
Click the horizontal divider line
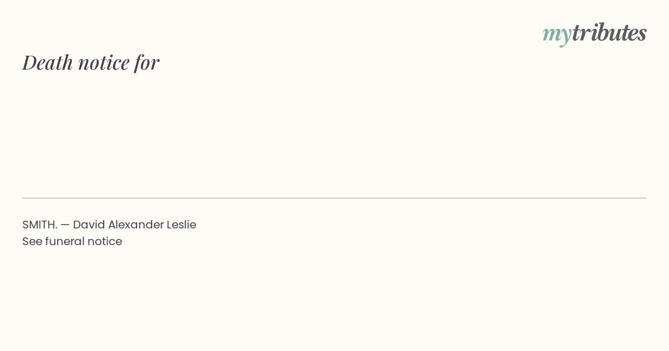click(334, 198)
